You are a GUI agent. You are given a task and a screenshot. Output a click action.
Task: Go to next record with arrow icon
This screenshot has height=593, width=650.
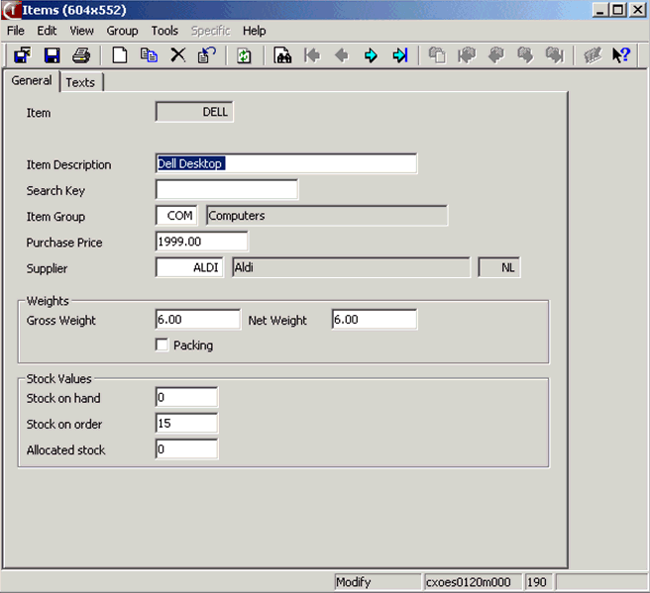(371, 55)
